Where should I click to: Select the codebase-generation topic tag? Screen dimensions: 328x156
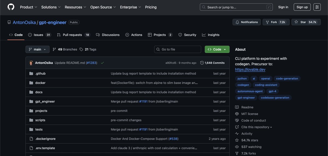275,98
